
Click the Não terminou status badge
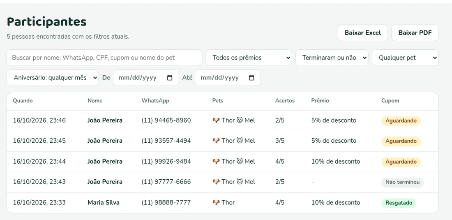[402, 183]
